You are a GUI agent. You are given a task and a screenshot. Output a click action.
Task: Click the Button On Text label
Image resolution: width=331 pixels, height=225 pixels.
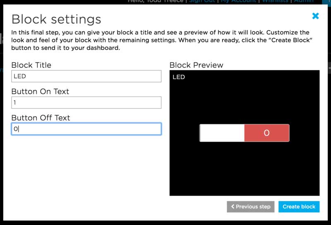[x=40, y=91]
